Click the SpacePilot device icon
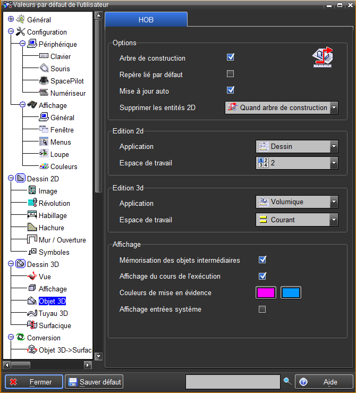The image size is (356, 393). tap(44, 81)
